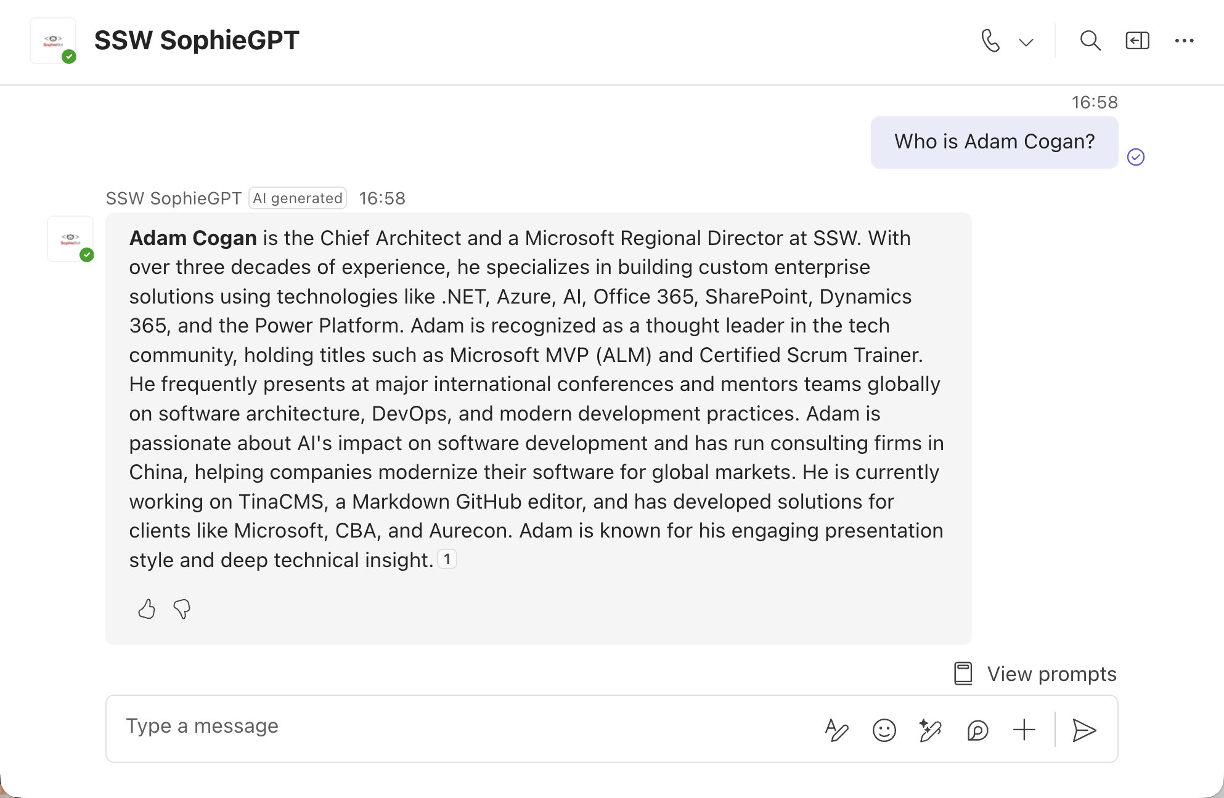This screenshot has height=798, width=1224.
Task: Give thumbs up to SophieGPT's response
Action: click(147, 609)
